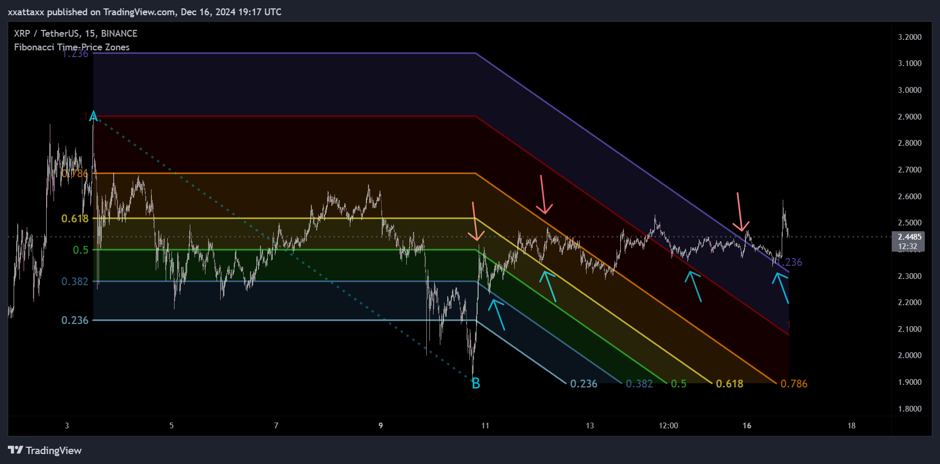Click the 2.3000 price axis value
Viewport: 940px width, 464px height.
point(910,276)
